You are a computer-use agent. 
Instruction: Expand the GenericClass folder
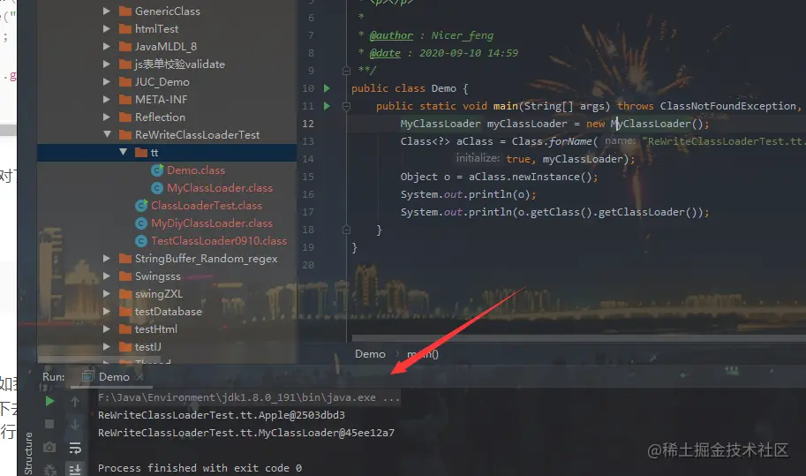(x=107, y=11)
